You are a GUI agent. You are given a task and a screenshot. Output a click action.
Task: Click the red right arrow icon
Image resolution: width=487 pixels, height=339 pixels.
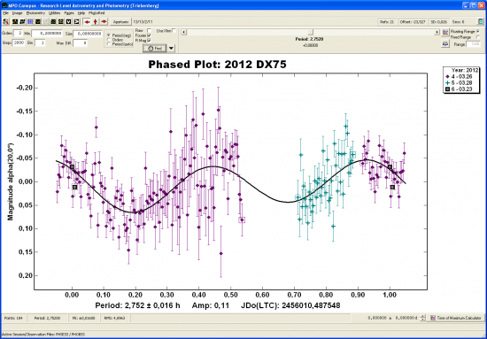pyautogui.click(x=104, y=22)
